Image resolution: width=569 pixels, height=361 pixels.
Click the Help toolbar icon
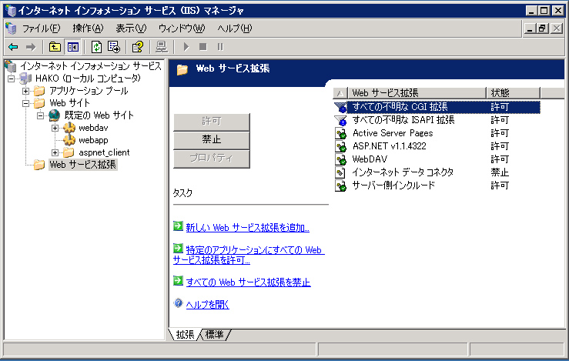[138, 47]
